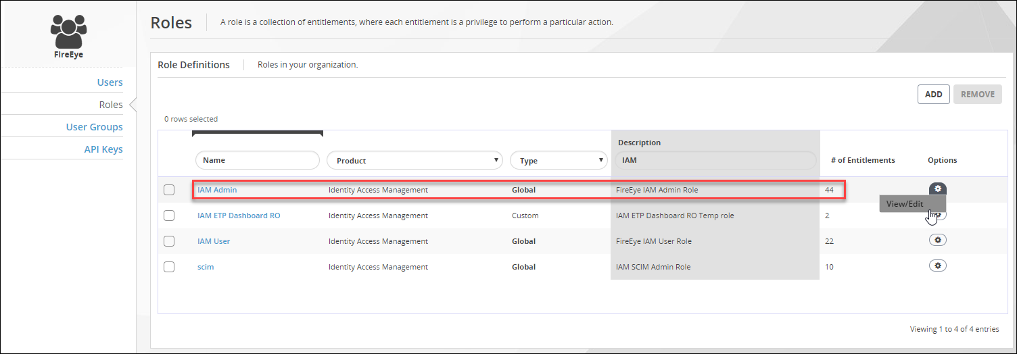The height and width of the screenshot is (354, 1017).
Task: Tick the scim row checkbox
Action: click(x=169, y=267)
